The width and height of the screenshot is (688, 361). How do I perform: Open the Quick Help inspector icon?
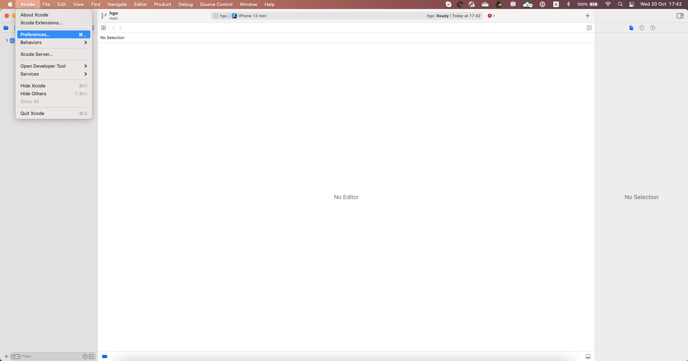(653, 28)
